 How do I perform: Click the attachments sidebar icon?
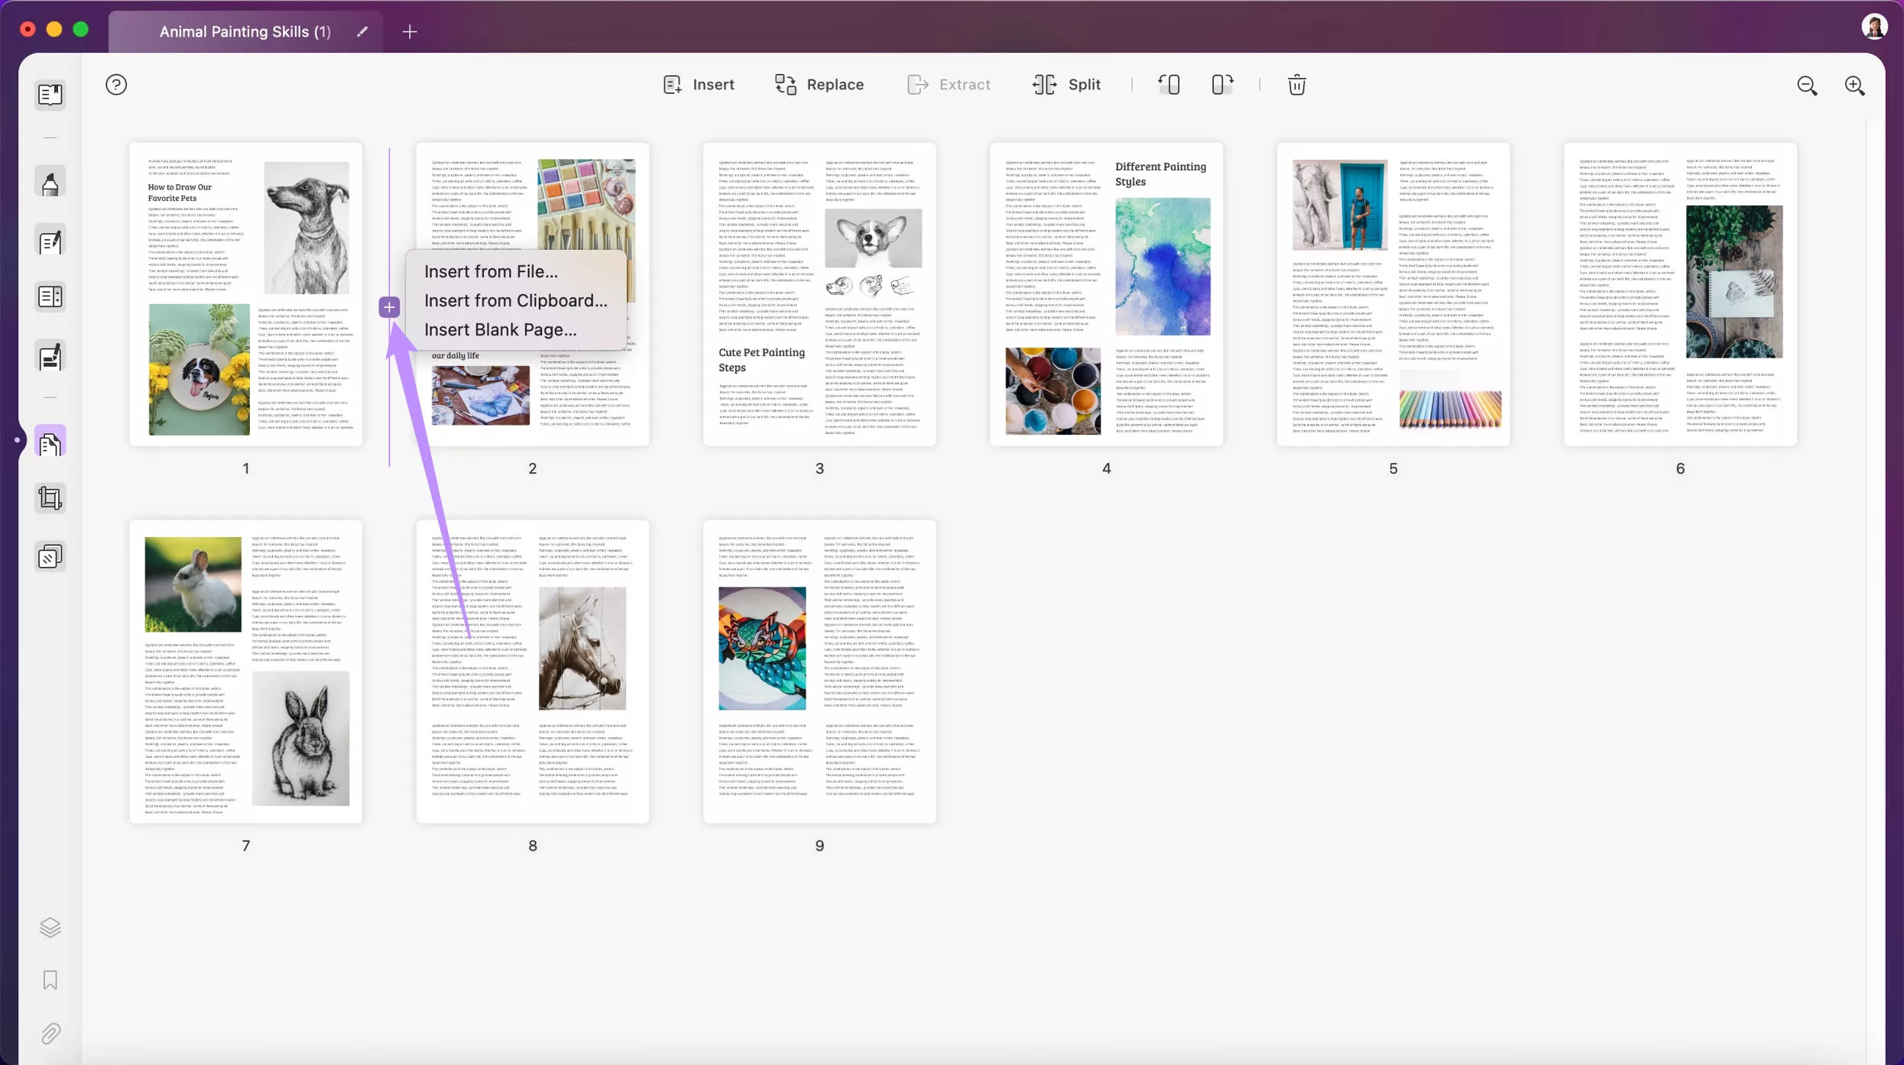coord(51,1032)
